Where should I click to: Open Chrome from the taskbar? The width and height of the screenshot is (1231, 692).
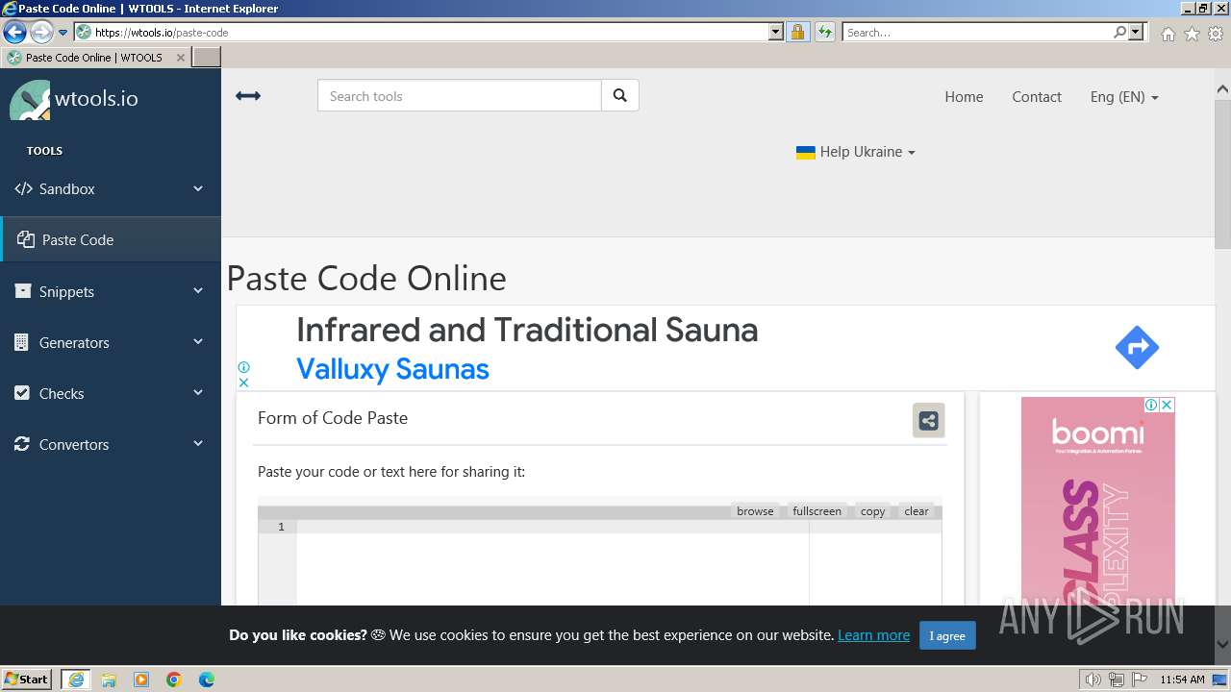[174, 680]
